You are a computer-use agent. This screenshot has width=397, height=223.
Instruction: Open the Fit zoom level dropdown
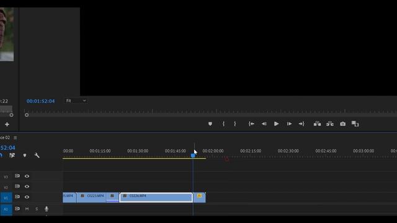(76, 100)
